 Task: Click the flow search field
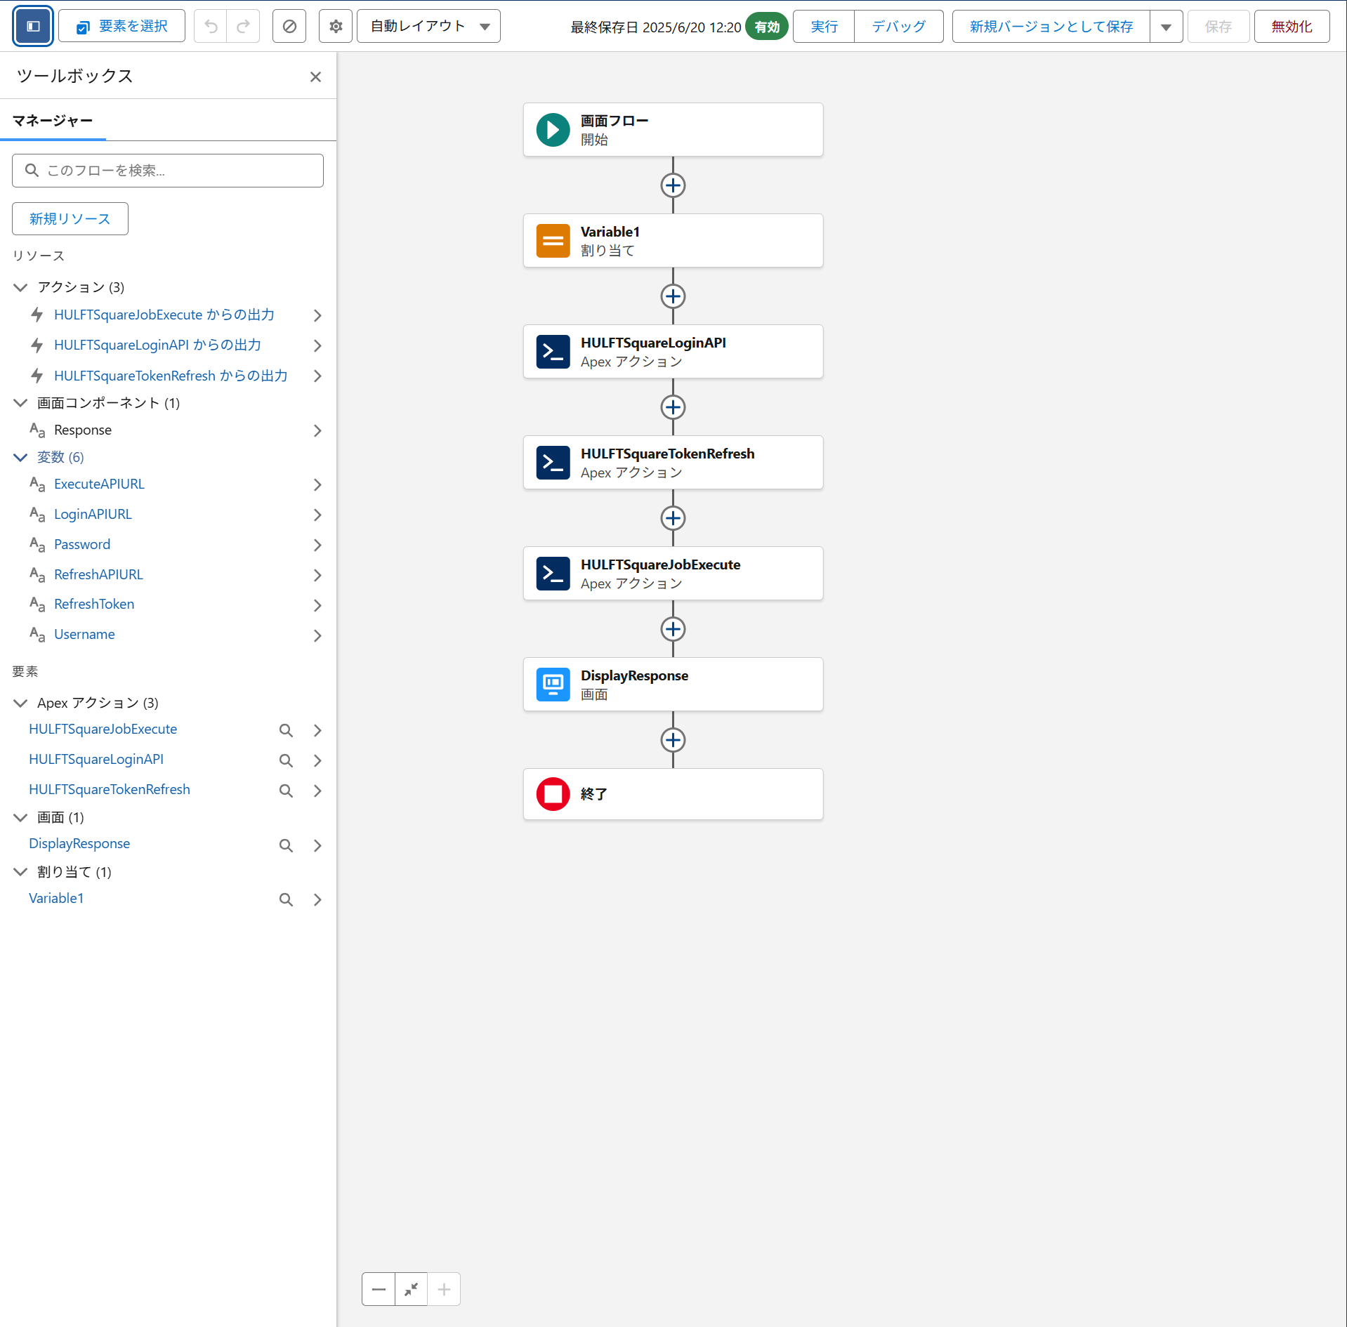(168, 171)
